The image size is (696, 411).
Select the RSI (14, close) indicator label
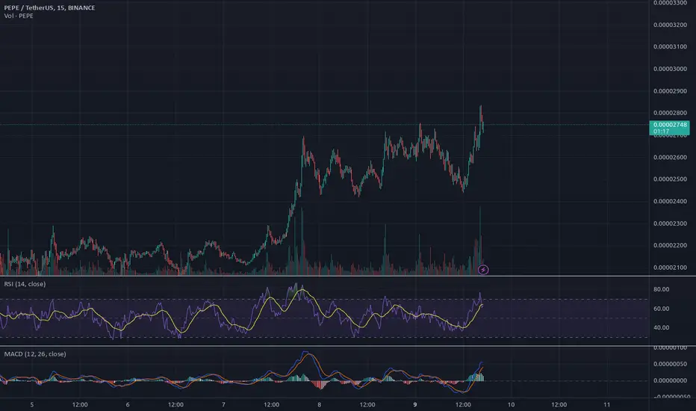click(x=25, y=284)
